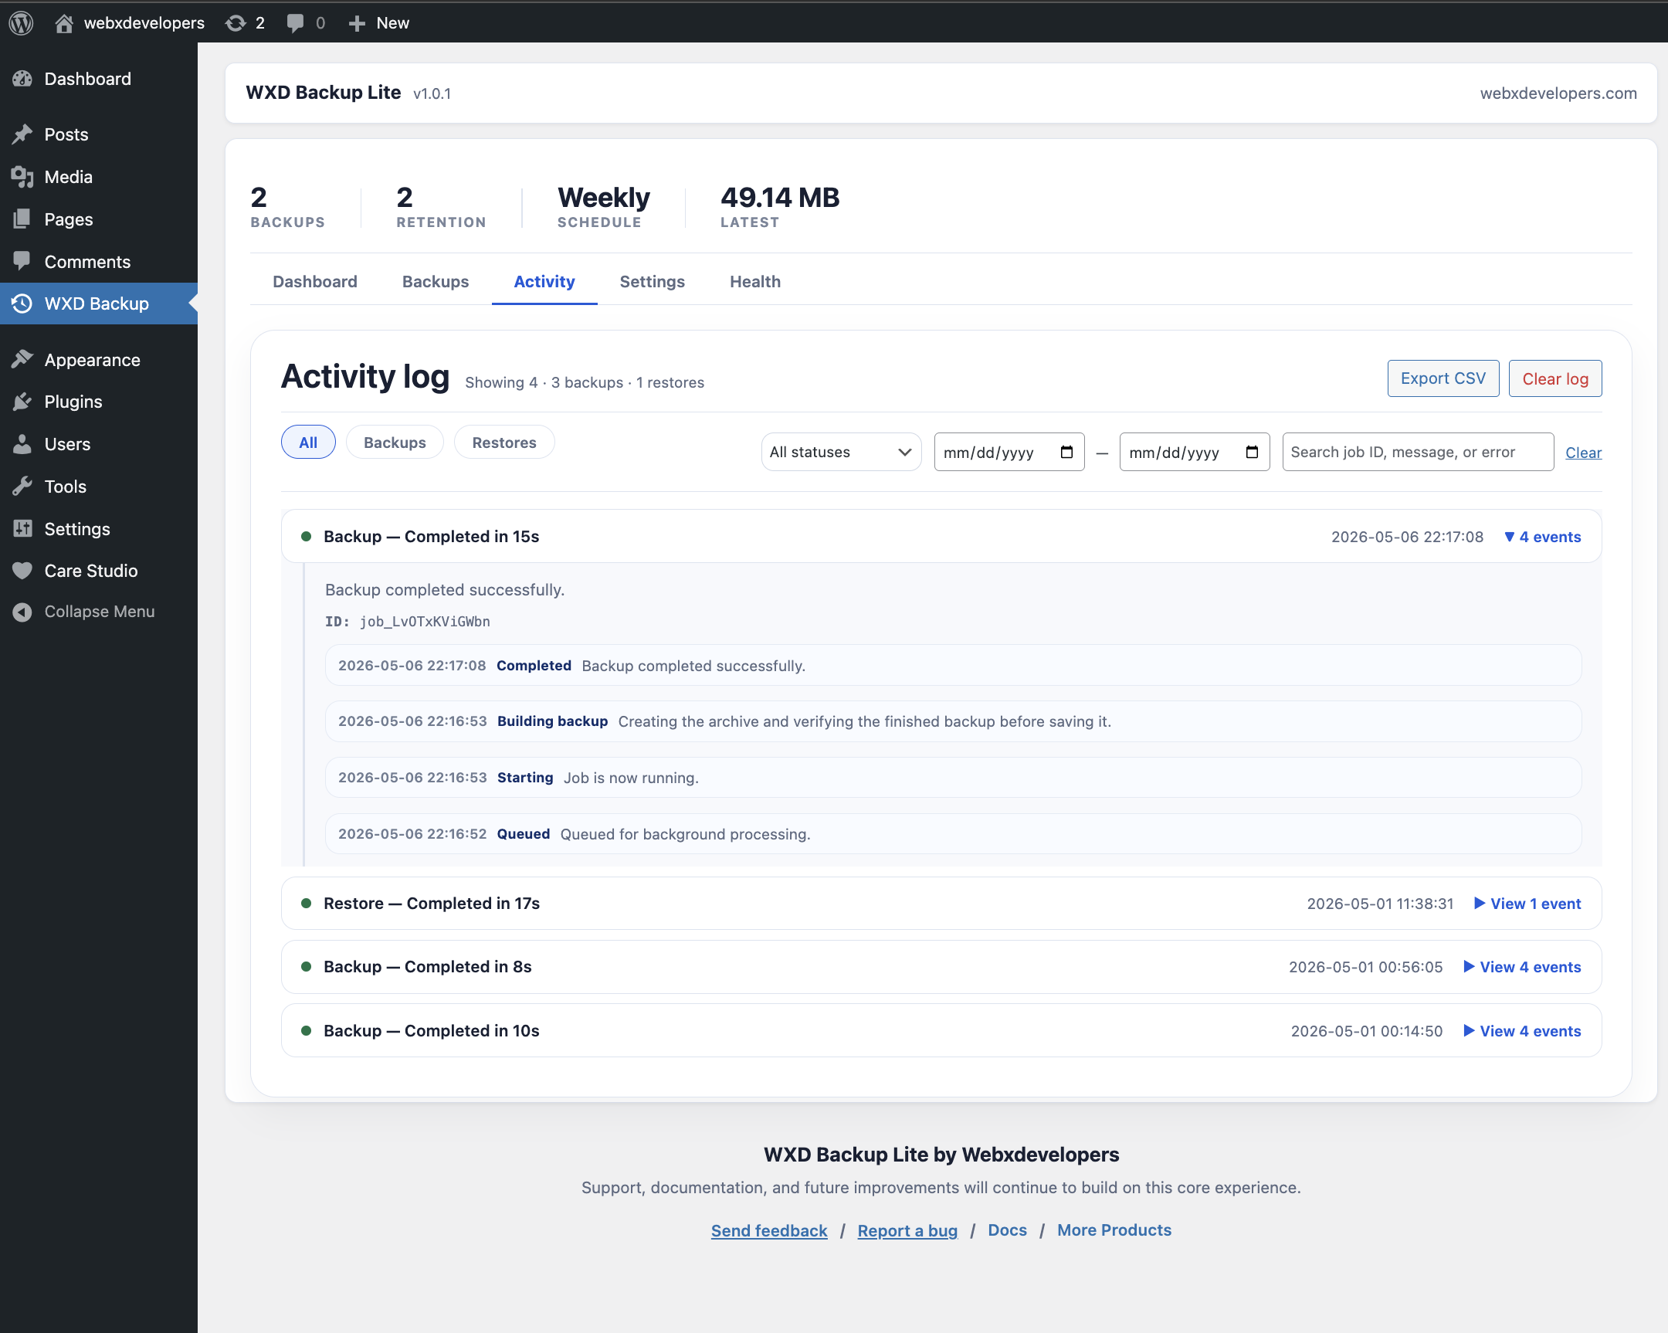Click the Media library icon

(22, 177)
